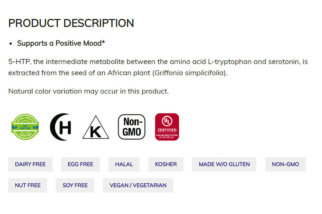The height and width of the screenshot is (214, 322).
Task: Click the Non-GMO tag button
Action: pyautogui.click(x=285, y=164)
